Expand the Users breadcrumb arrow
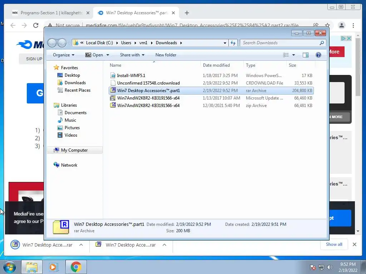Screen dimensions: 366x274 click(135, 43)
